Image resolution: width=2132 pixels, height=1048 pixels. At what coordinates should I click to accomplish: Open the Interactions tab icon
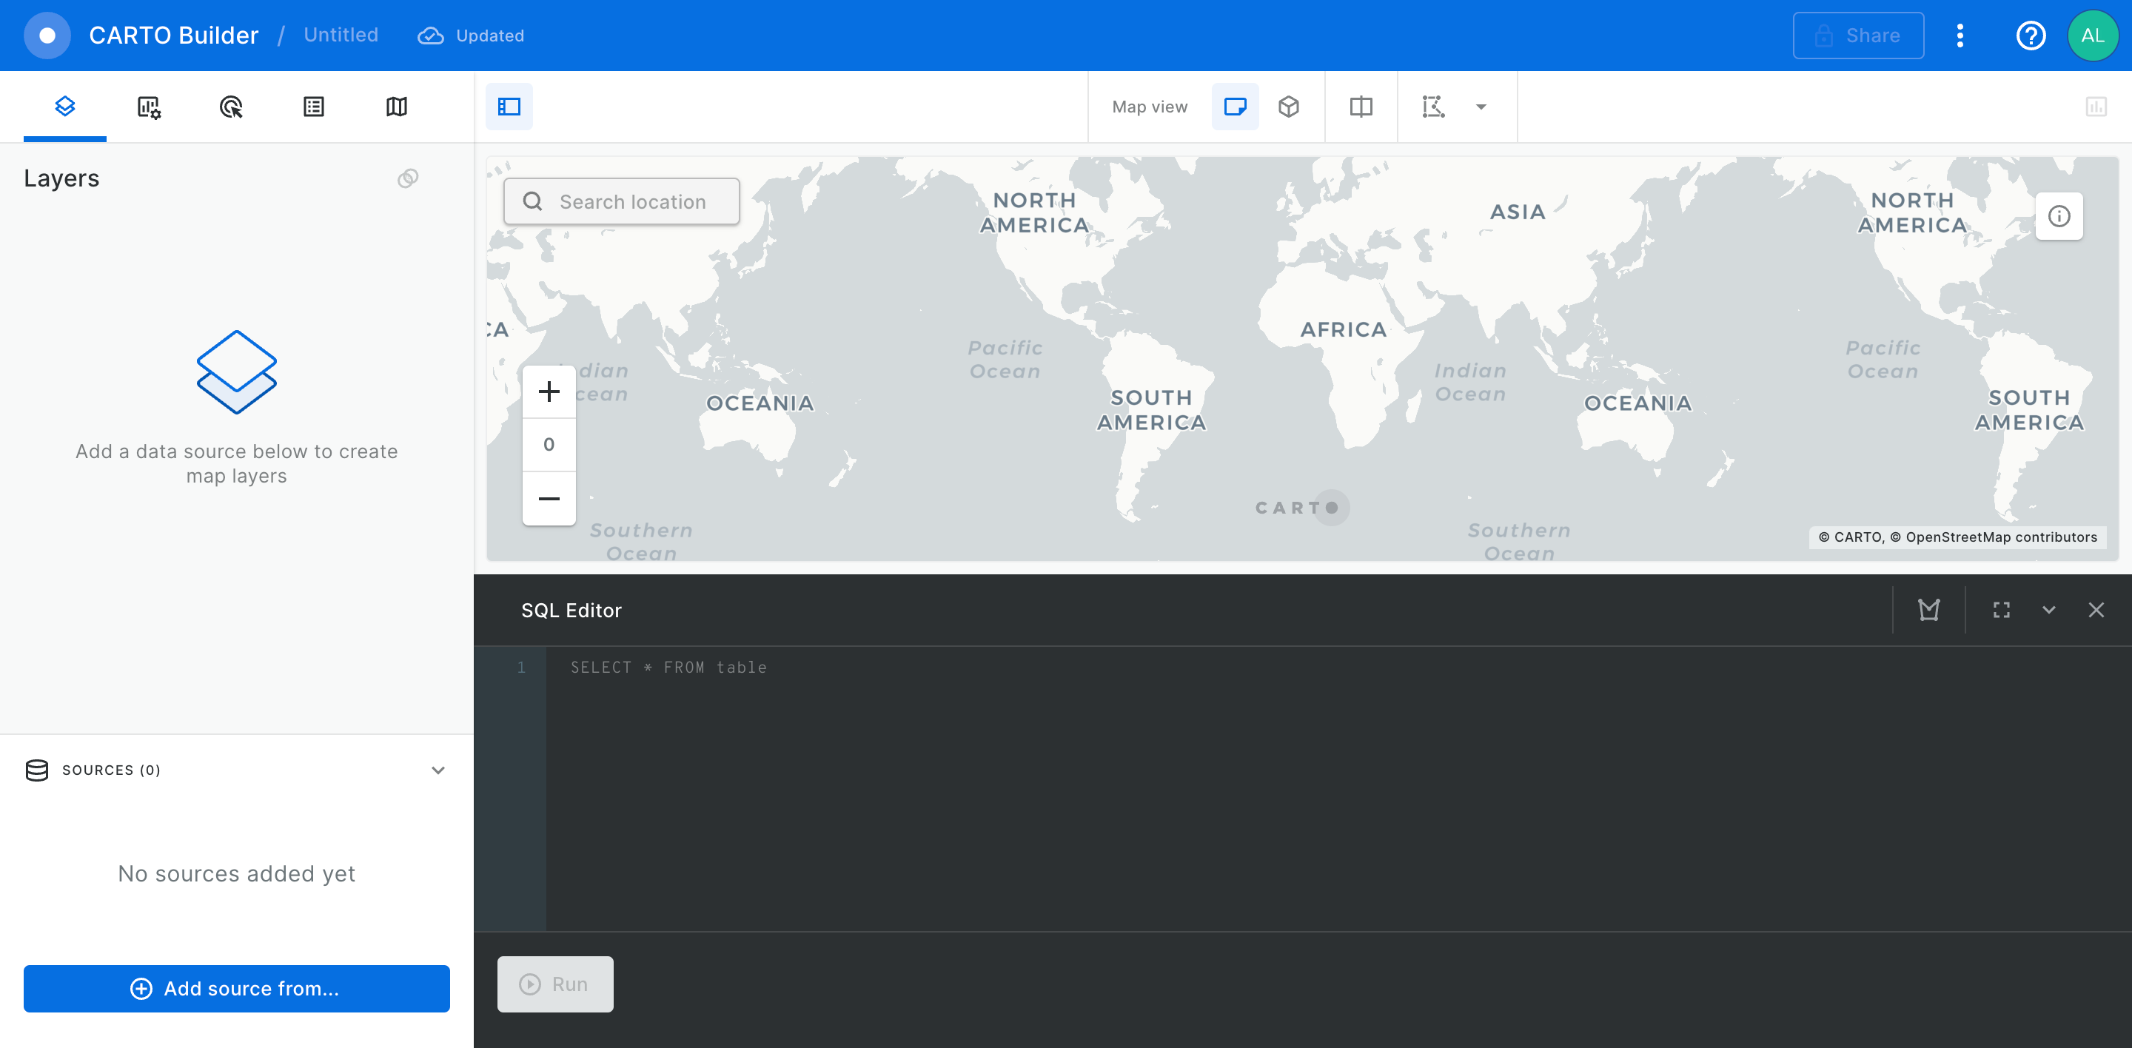point(231,107)
